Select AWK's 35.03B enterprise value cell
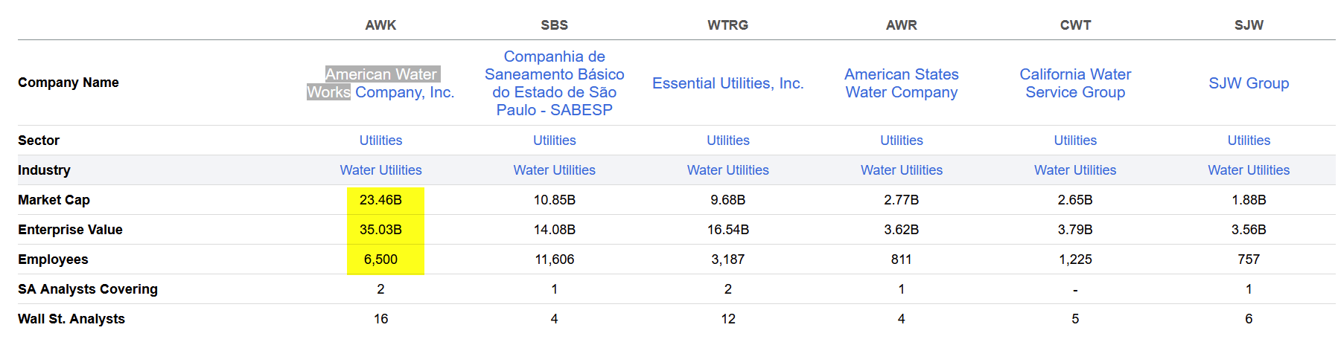The width and height of the screenshot is (1338, 342). click(x=380, y=230)
